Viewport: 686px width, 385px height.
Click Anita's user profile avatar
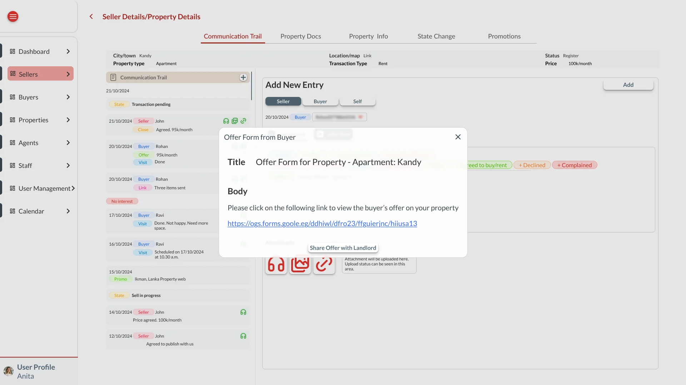[x=9, y=371]
